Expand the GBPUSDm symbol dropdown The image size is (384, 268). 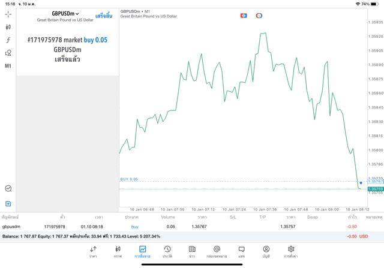click(65, 13)
